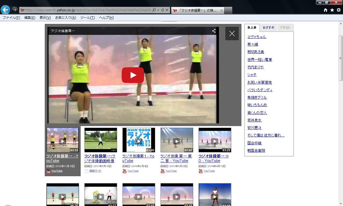Open the browser Home icon
The width and height of the screenshot is (343, 206).
tap(326, 10)
